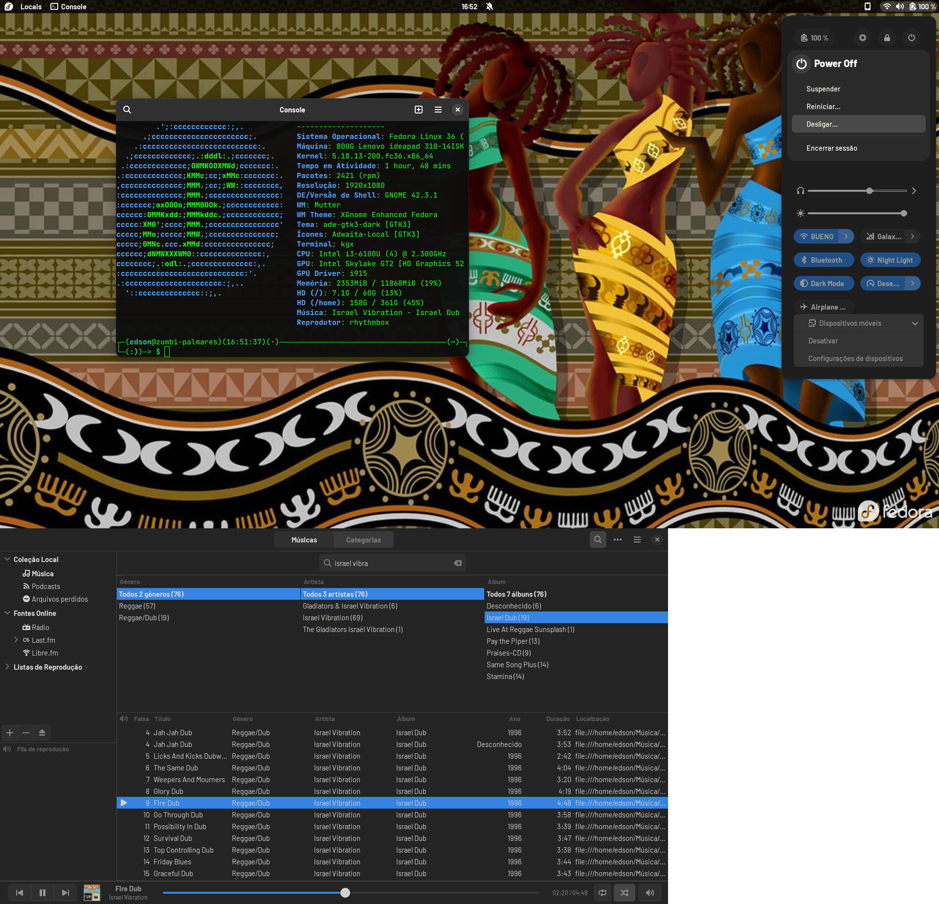Click the search icon in Console header
This screenshot has height=904, width=939.
click(127, 110)
